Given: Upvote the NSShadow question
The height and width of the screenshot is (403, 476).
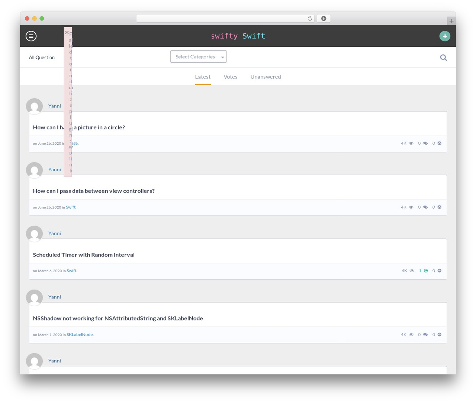Looking at the screenshot, I should (x=440, y=335).
